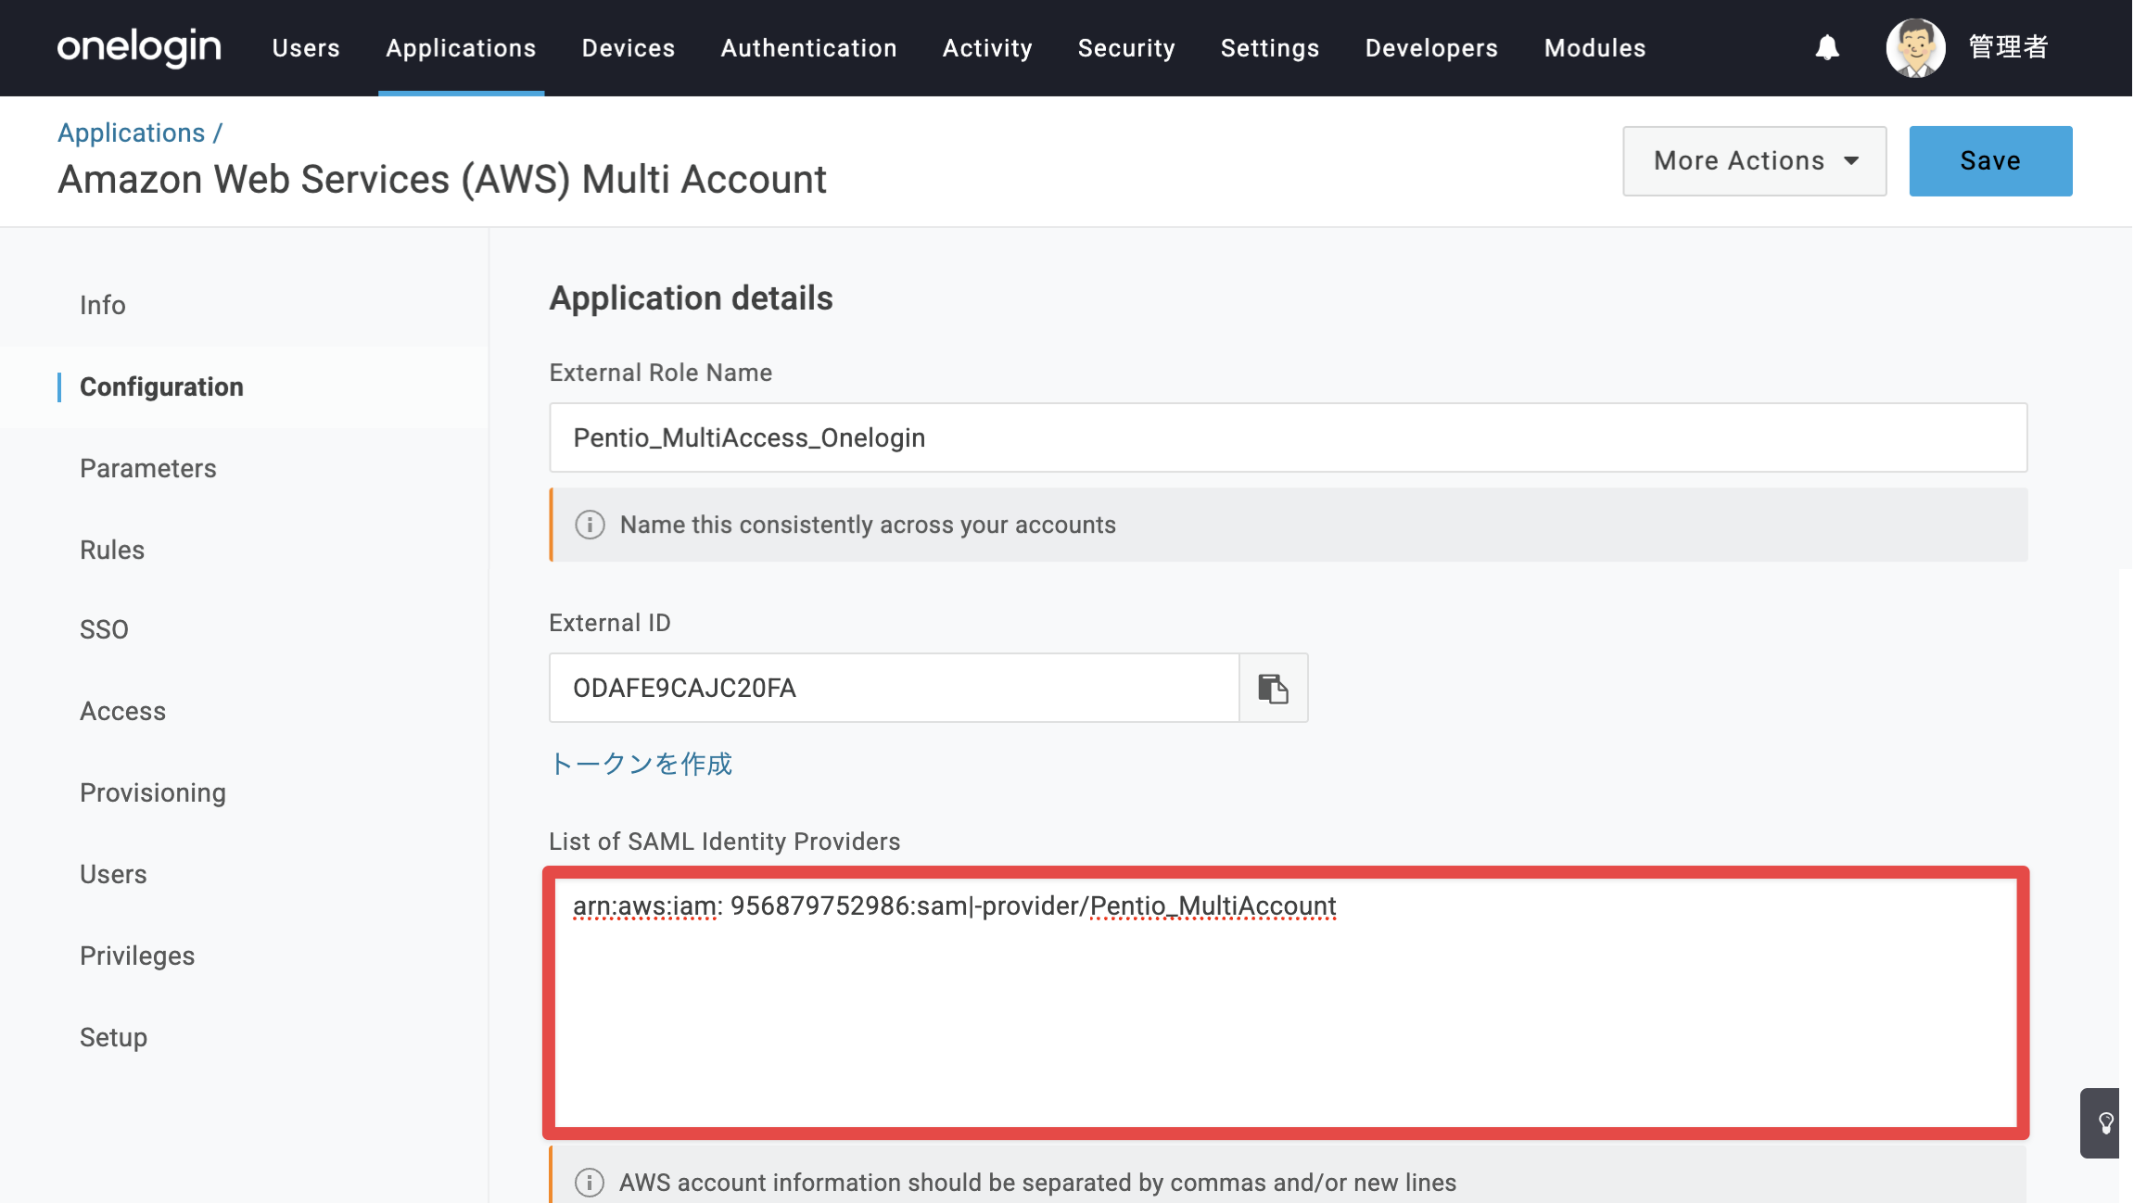The image size is (2134, 1203).
Task: Copy the External ID to clipboard
Action: click(x=1274, y=688)
